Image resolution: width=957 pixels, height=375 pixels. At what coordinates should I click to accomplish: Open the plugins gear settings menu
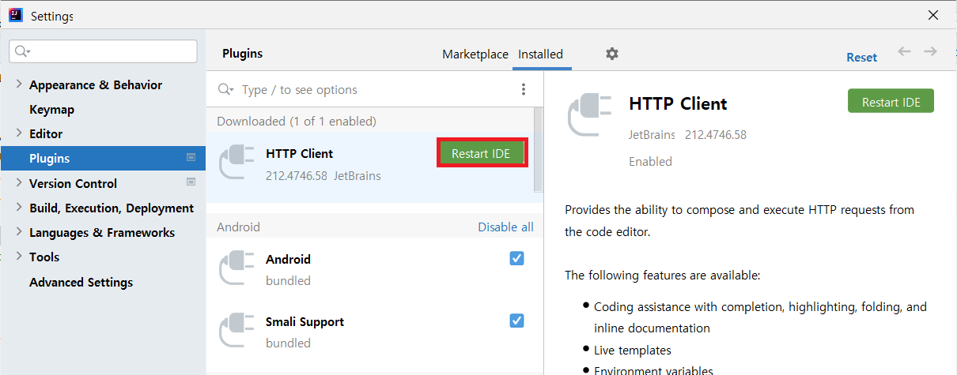pos(611,54)
